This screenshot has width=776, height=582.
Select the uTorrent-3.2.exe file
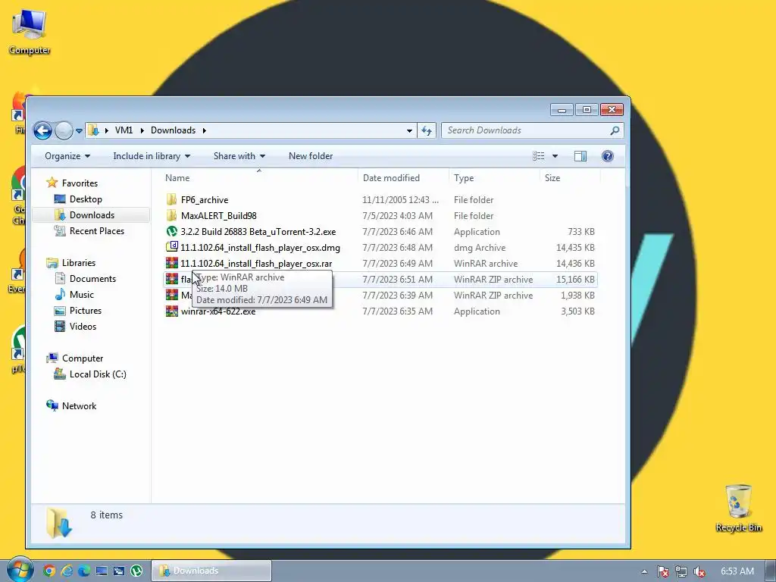click(x=258, y=232)
